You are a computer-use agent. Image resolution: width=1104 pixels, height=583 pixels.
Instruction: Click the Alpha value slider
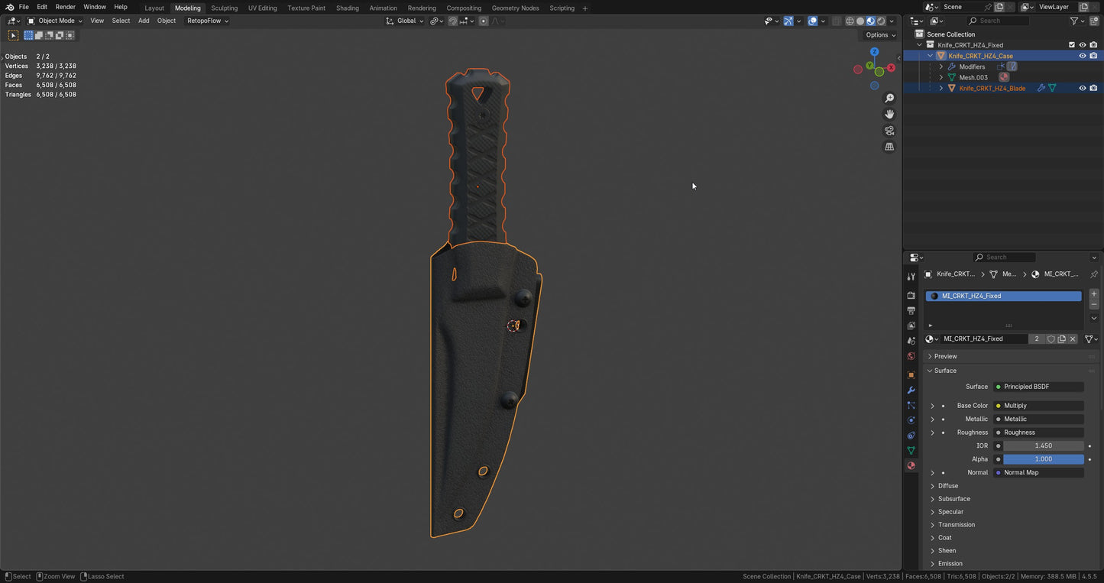coord(1043,458)
